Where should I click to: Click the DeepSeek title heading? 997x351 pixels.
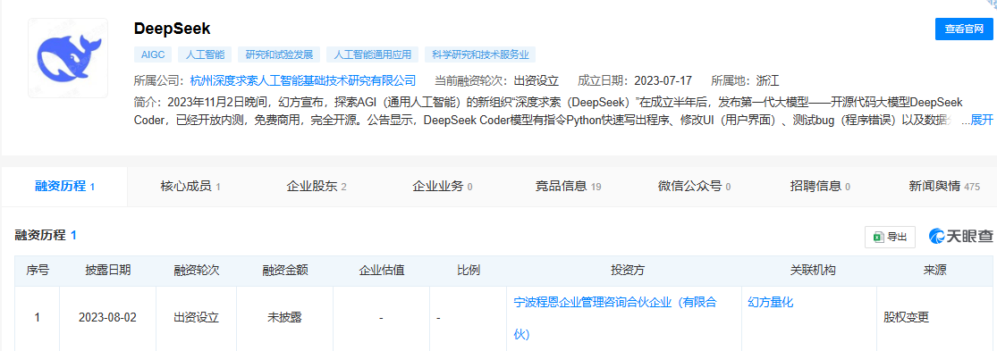[x=173, y=29]
